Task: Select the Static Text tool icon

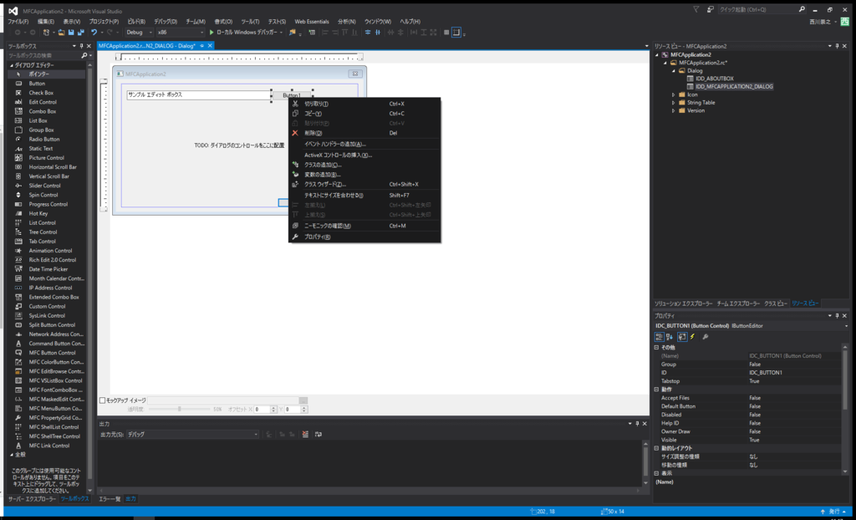Action: tap(18, 149)
